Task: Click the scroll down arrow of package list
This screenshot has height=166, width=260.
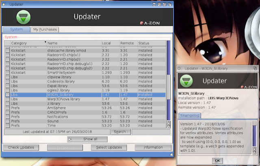Action: coord(169,127)
